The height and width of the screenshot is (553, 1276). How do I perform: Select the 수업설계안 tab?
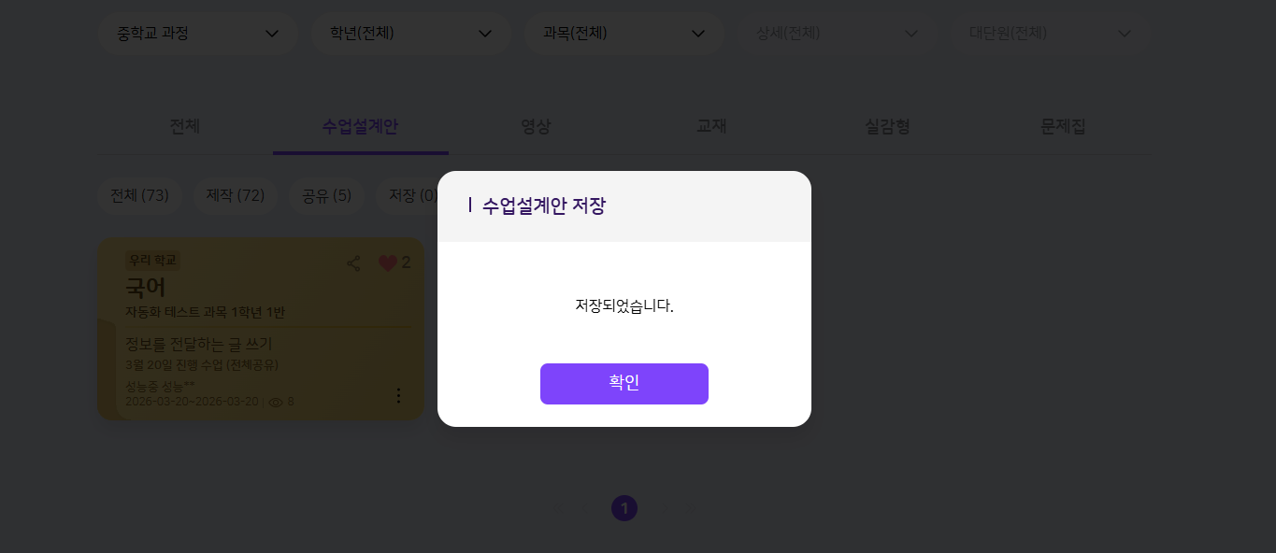pyautogui.click(x=361, y=127)
